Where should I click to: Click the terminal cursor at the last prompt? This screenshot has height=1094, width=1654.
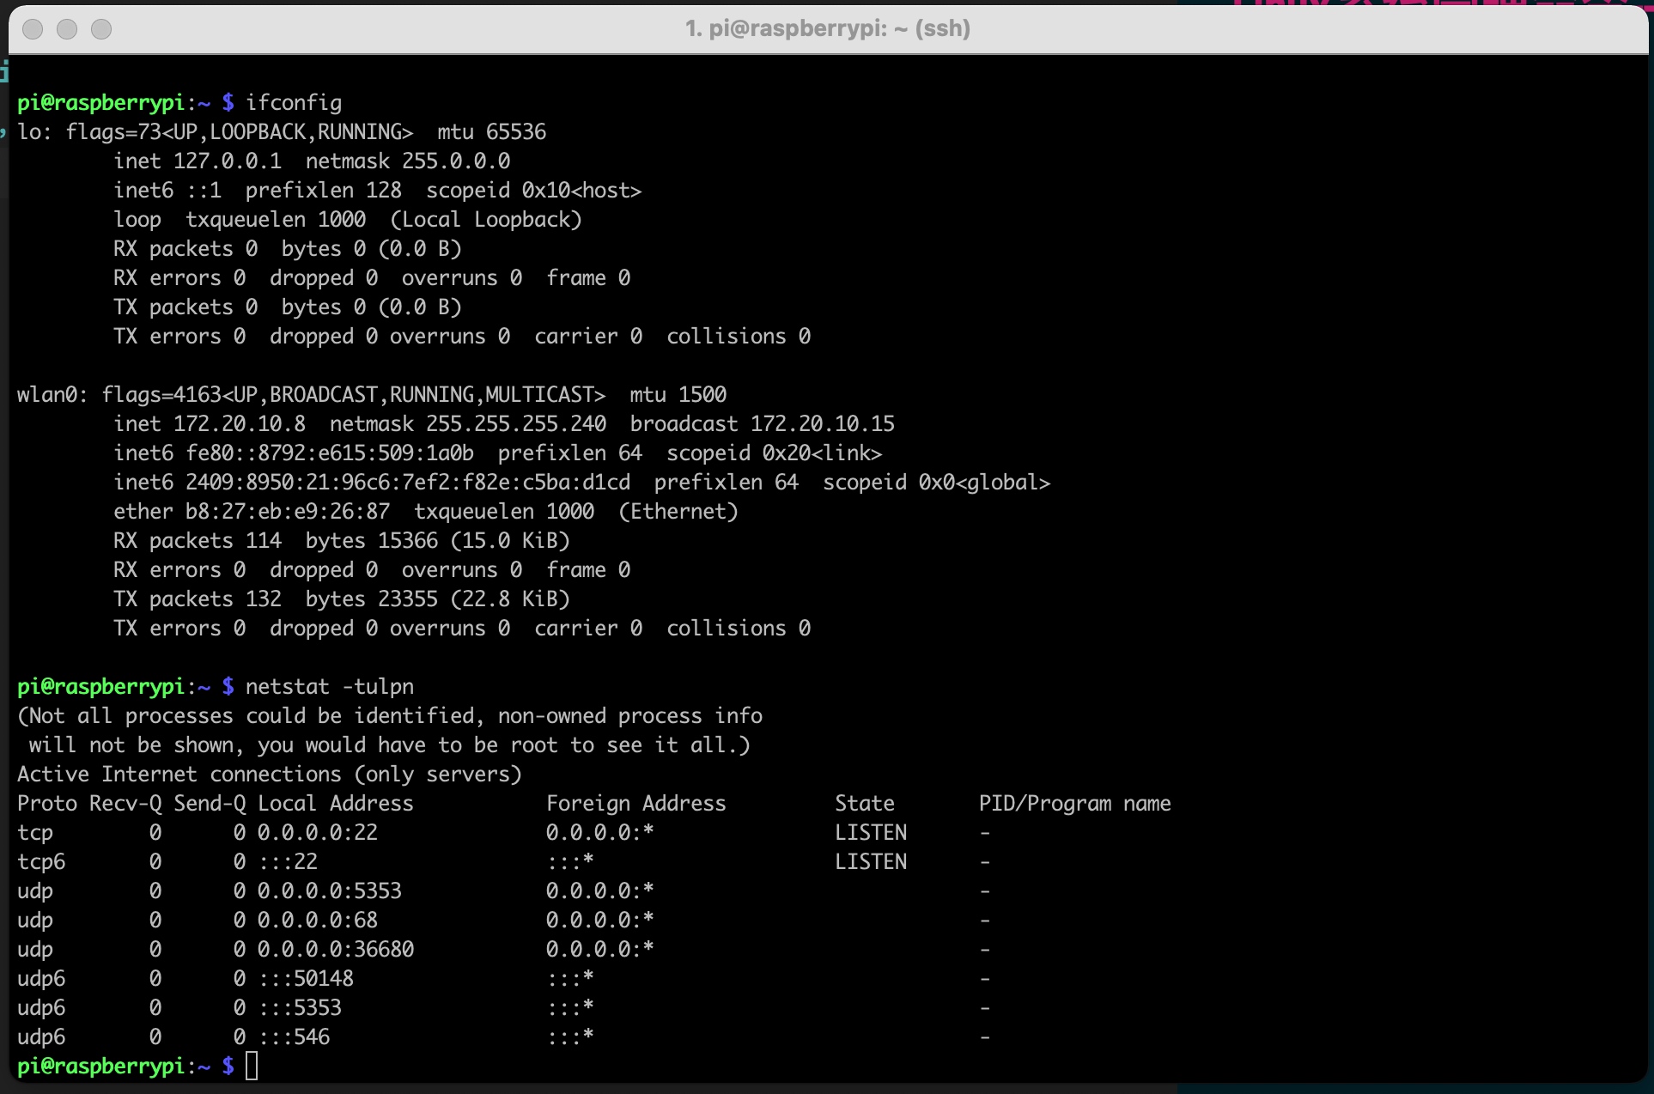tap(252, 1066)
